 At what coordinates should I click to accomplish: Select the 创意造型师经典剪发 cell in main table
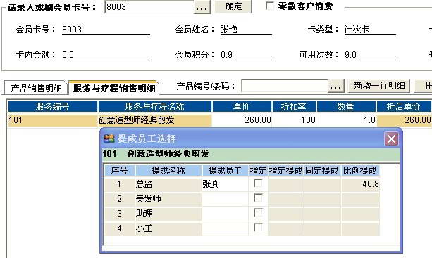coord(155,120)
